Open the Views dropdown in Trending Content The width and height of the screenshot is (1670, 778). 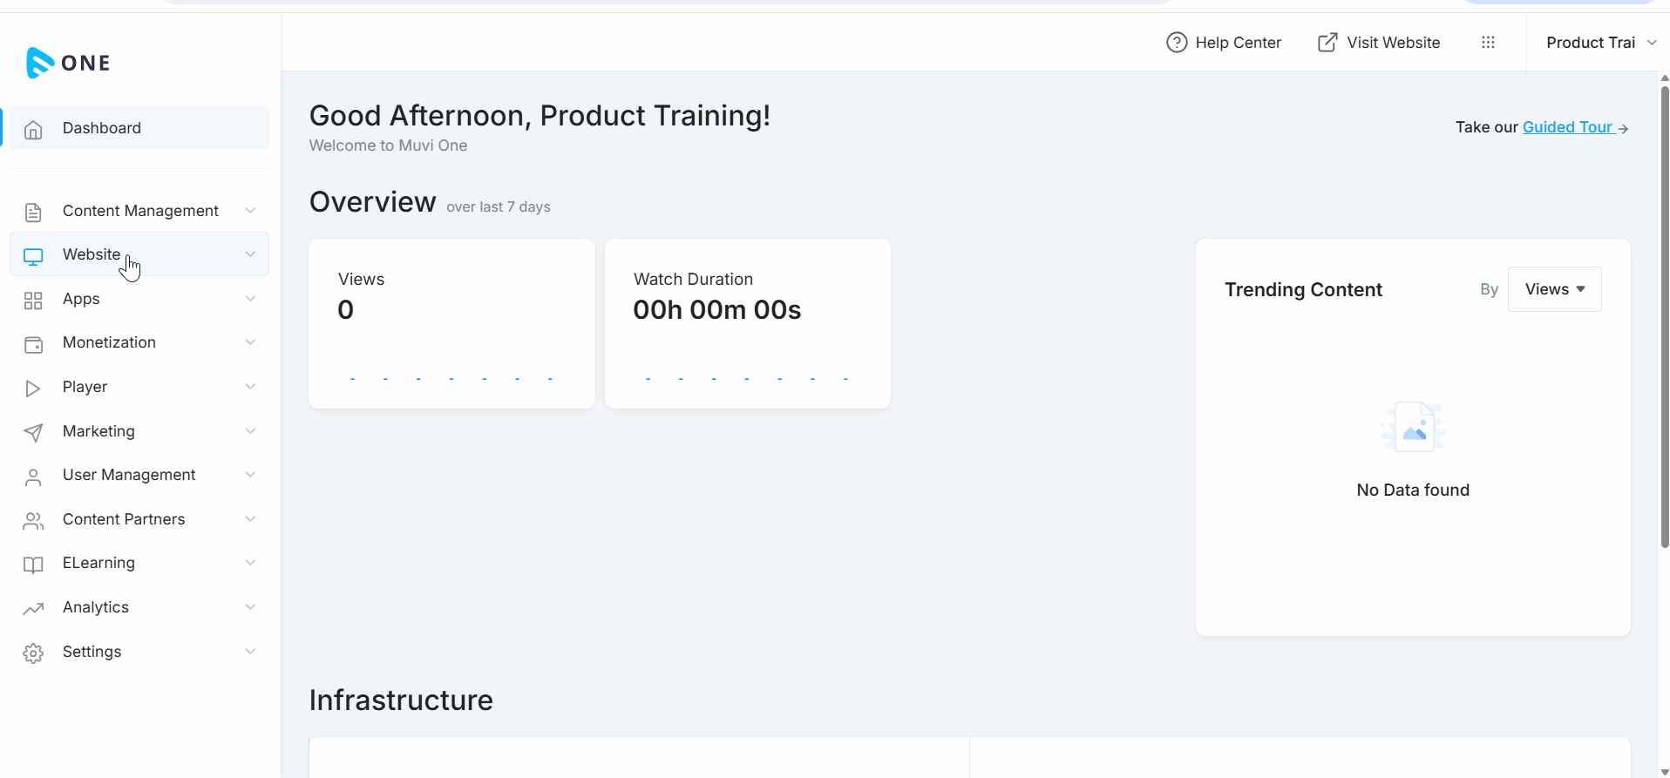click(1554, 289)
